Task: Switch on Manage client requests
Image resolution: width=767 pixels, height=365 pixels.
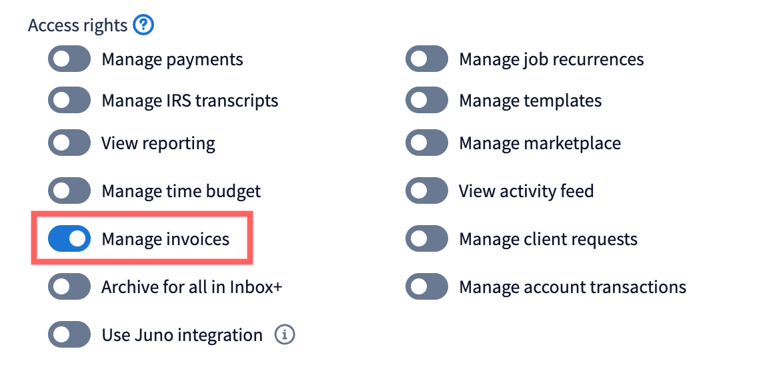Action: (x=426, y=239)
